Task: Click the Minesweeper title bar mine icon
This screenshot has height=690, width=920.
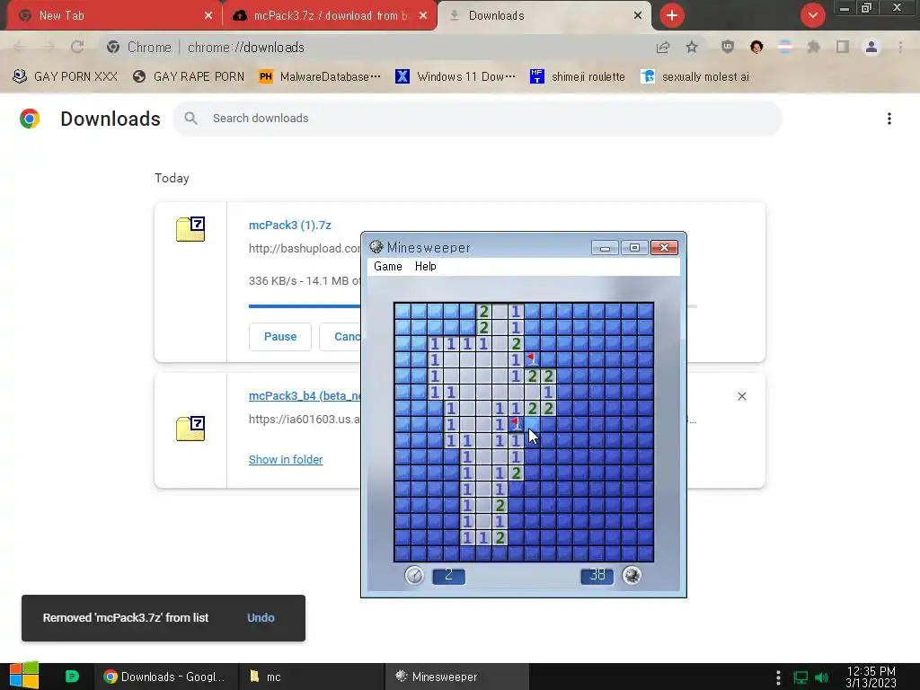Action: (376, 247)
